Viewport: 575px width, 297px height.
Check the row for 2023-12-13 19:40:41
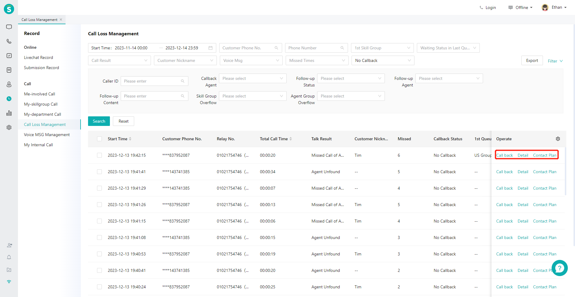pyautogui.click(x=99, y=270)
